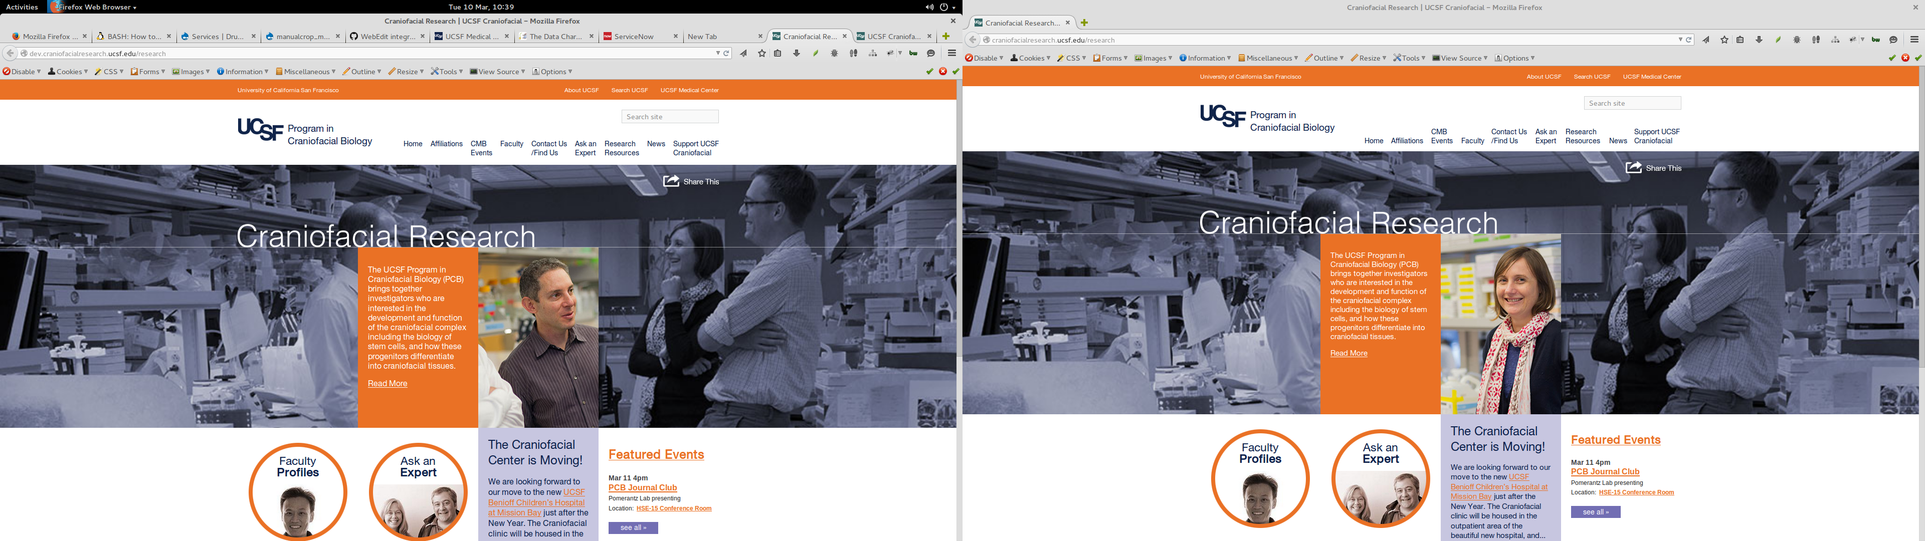The image size is (1925, 541).
Task: Open Featured Events heading link in left window
Action: tap(656, 454)
